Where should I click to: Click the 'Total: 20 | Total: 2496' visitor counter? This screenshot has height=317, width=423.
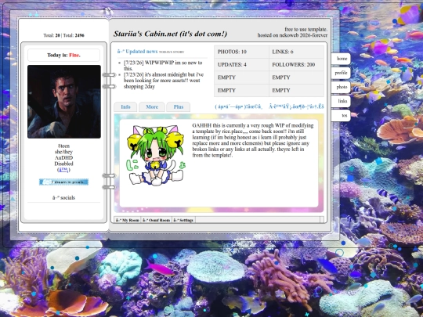[63, 35]
